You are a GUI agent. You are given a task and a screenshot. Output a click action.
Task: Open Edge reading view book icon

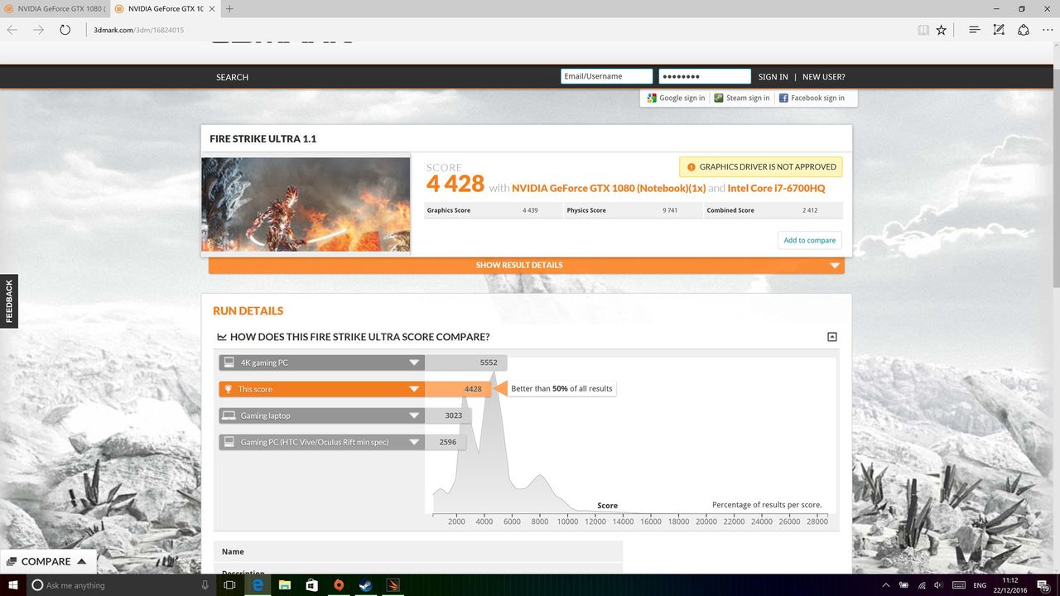click(x=923, y=30)
